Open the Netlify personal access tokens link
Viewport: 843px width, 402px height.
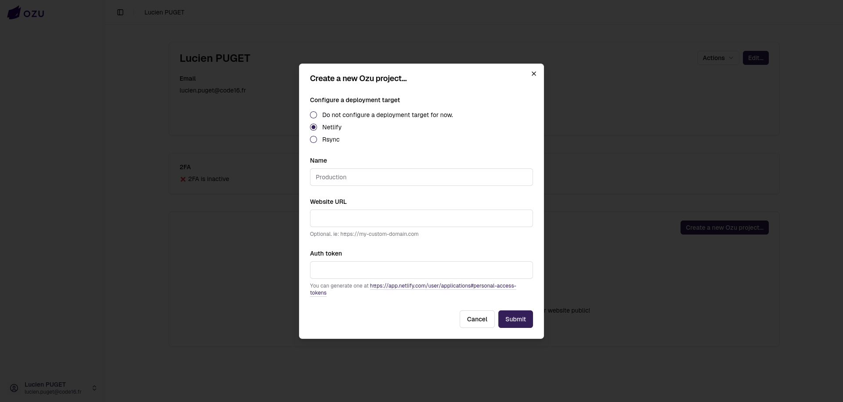coord(443,286)
